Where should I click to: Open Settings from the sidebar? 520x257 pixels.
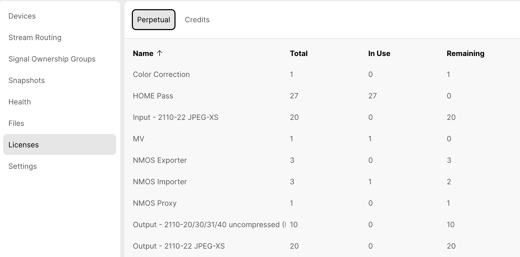click(22, 166)
